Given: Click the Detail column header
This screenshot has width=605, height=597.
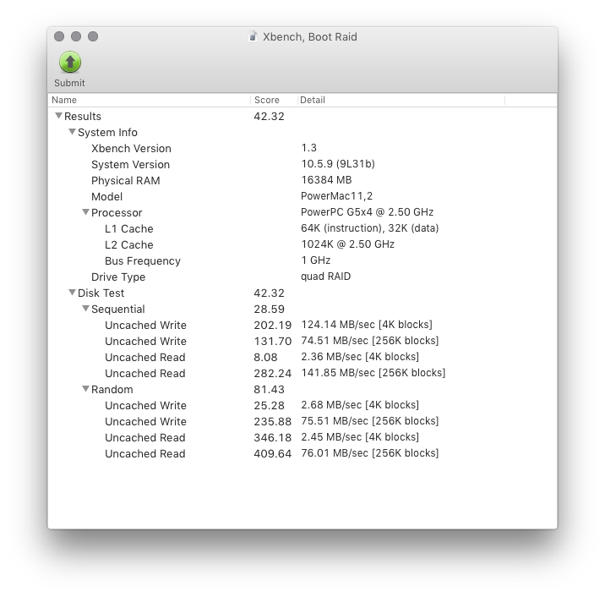Looking at the screenshot, I should [x=401, y=100].
